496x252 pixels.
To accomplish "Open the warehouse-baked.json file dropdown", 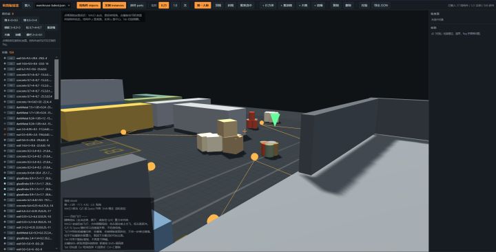I will 53,6.
